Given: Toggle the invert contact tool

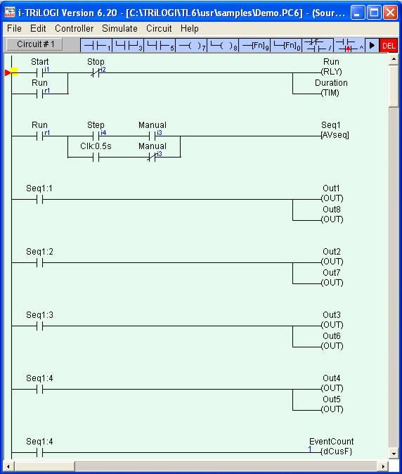Looking at the screenshot, I should [318, 46].
